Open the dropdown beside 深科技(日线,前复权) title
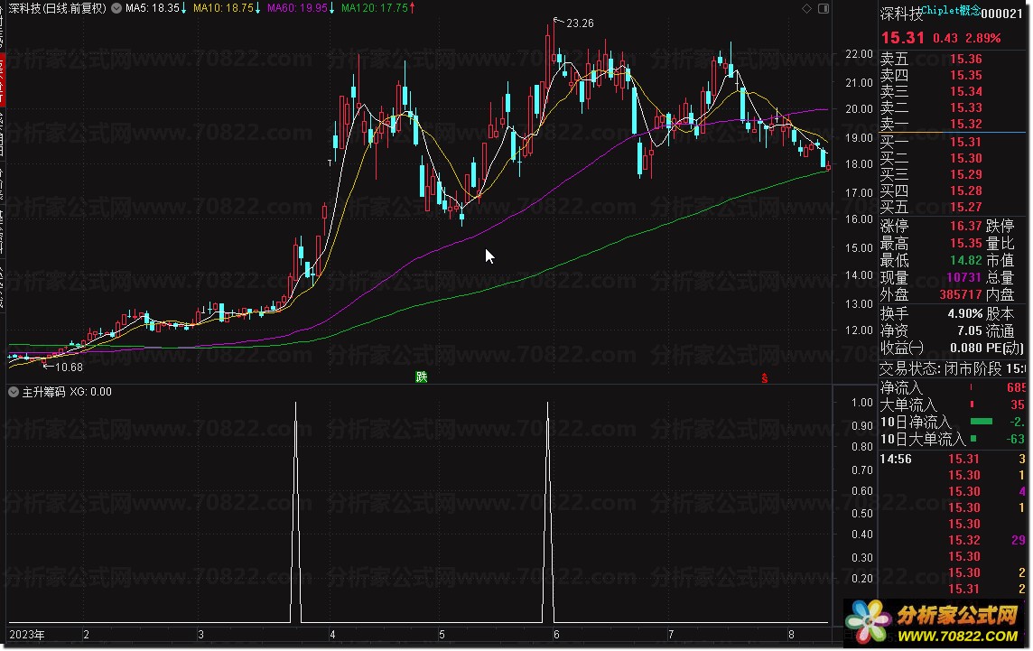This screenshot has height=651, width=1033. coord(116,8)
